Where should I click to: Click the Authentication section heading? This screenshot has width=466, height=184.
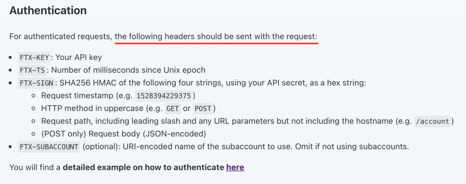tap(48, 10)
